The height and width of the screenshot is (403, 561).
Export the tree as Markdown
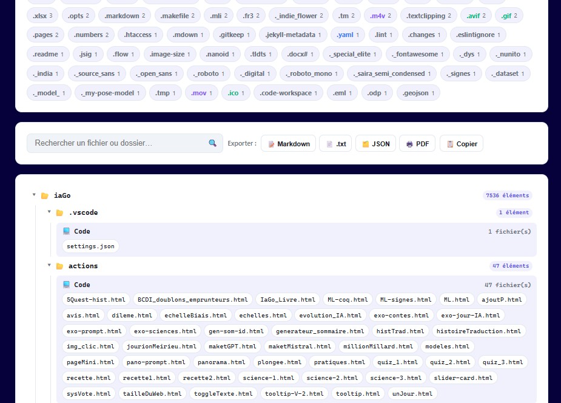coord(288,143)
